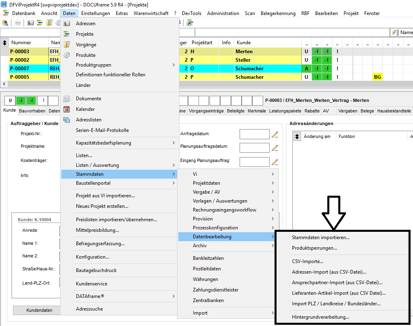Viewport: 413px width, 326px height.
Task: Click the Dokumente menu icon
Action: pos(67,99)
